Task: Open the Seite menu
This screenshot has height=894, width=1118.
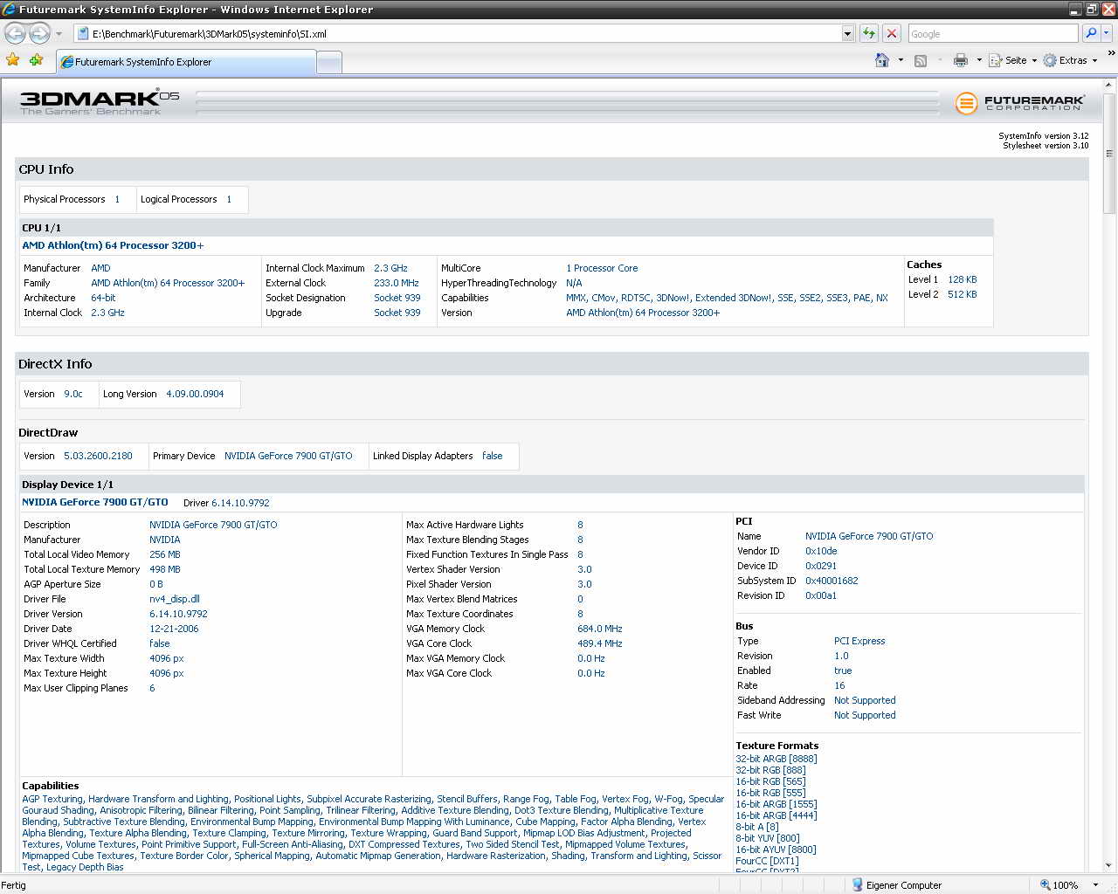Action: click(x=1013, y=60)
